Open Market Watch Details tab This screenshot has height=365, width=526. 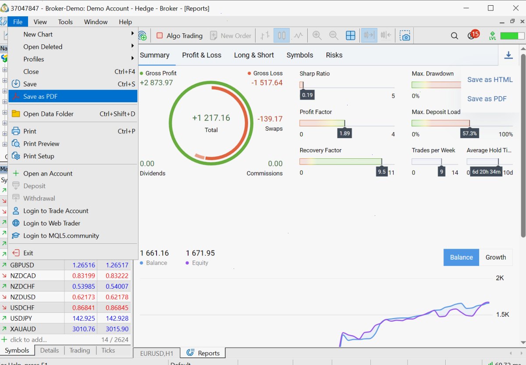click(x=50, y=350)
